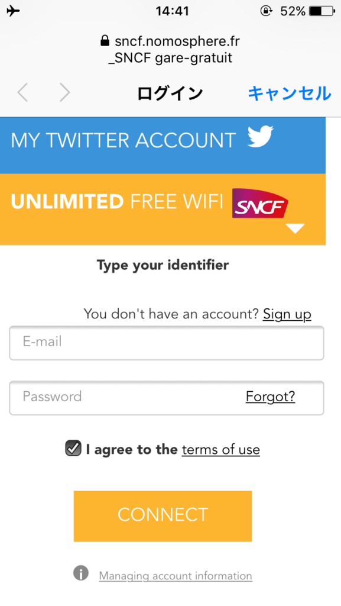Tap the Twitter bird icon
This screenshot has width=341, height=606.
[261, 137]
